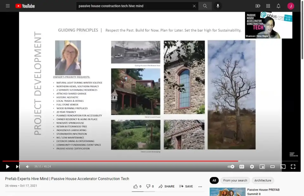The height and width of the screenshot is (196, 304).
Task: Open the account avatar menu
Action: click(291, 6)
